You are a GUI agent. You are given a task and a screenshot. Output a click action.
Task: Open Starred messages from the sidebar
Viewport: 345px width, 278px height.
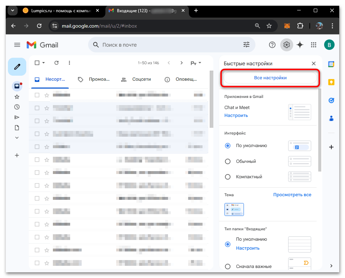coord(17,97)
